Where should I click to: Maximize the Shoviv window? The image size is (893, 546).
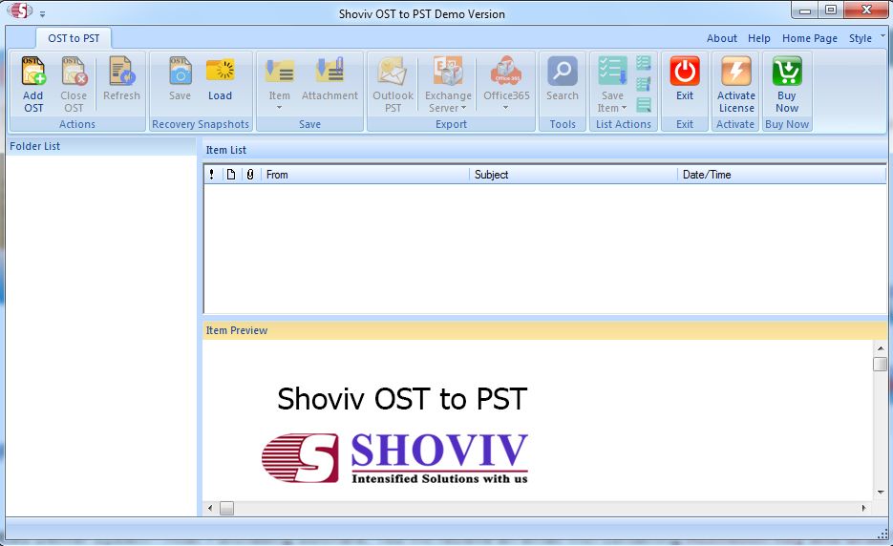(x=831, y=10)
